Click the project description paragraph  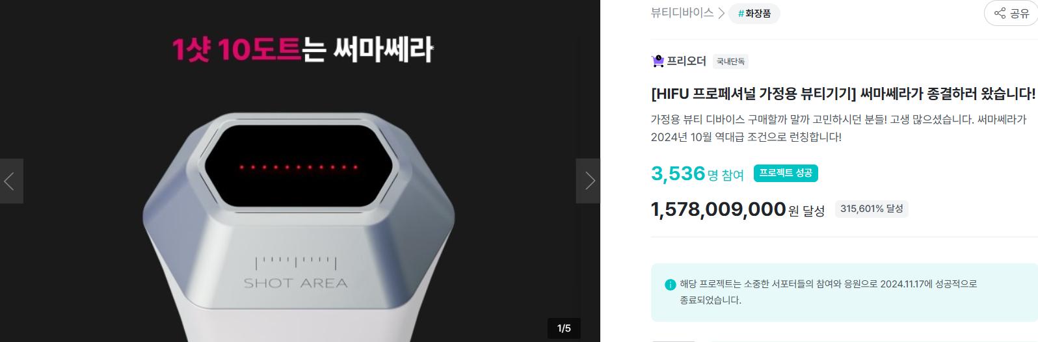839,128
